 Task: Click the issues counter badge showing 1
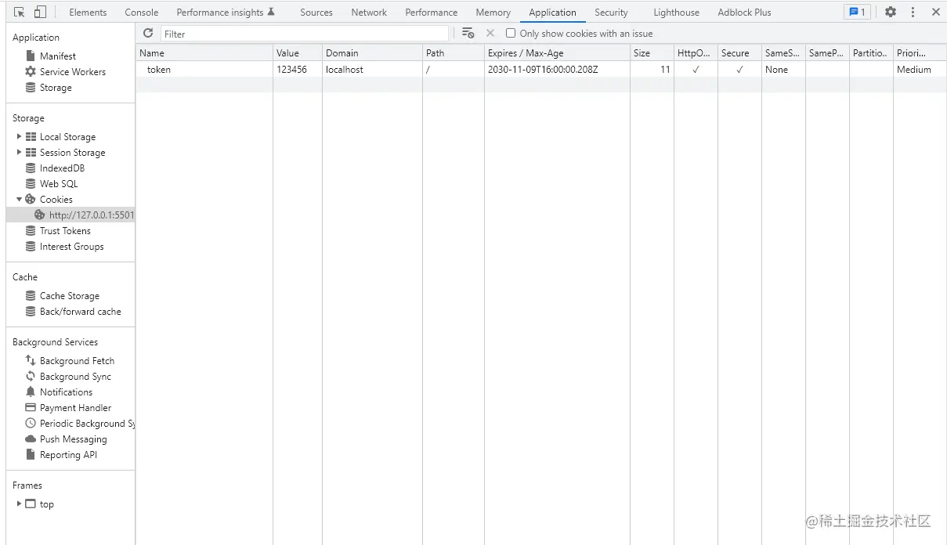click(x=858, y=12)
